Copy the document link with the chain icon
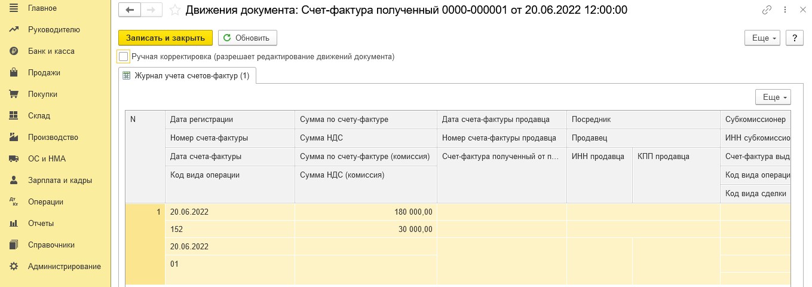The height and width of the screenshot is (287, 812). click(x=767, y=10)
